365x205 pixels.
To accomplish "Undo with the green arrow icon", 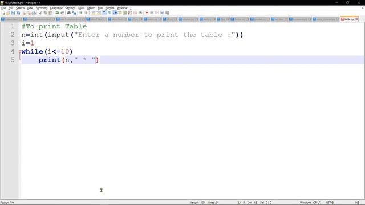I will 57,13.
